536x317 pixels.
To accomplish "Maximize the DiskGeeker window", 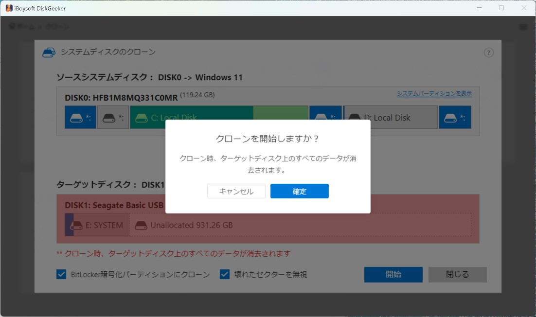I will click(x=501, y=8).
